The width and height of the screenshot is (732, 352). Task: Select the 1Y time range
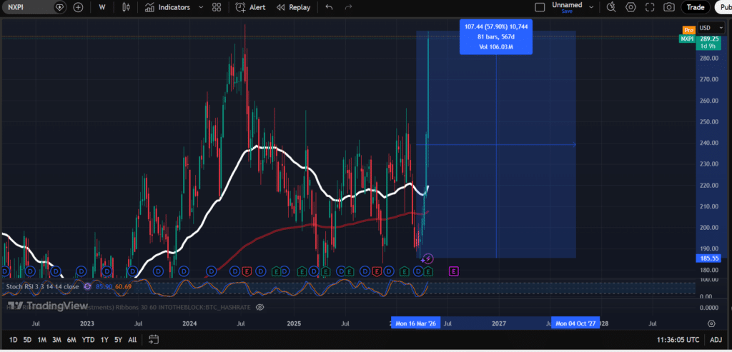104,340
